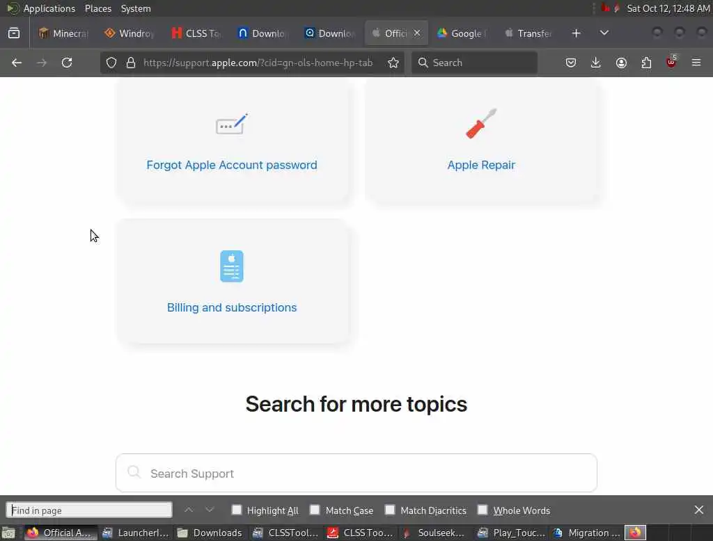The image size is (713, 541).
Task: Enable Match Diacritics checkbox
Action: pyautogui.click(x=390, y=510)
